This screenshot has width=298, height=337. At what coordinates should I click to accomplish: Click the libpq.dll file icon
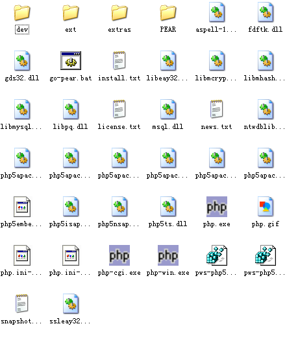point(71,110)
